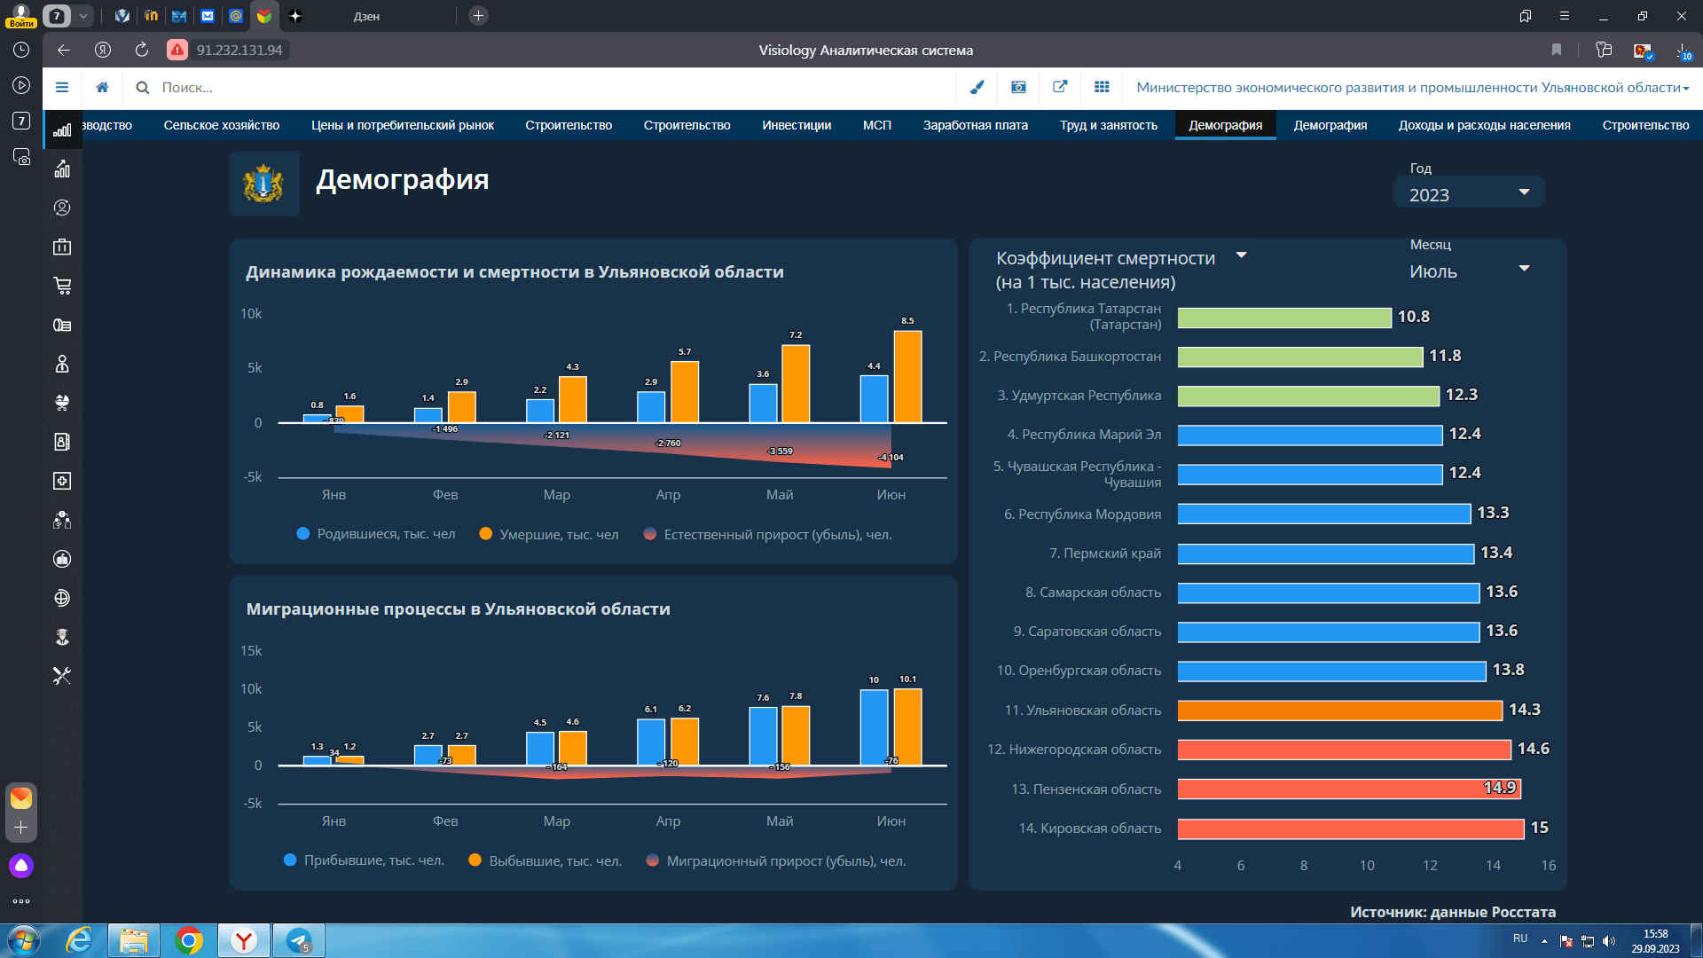
Task: Go to the home icon
Action: click(103, 87)
